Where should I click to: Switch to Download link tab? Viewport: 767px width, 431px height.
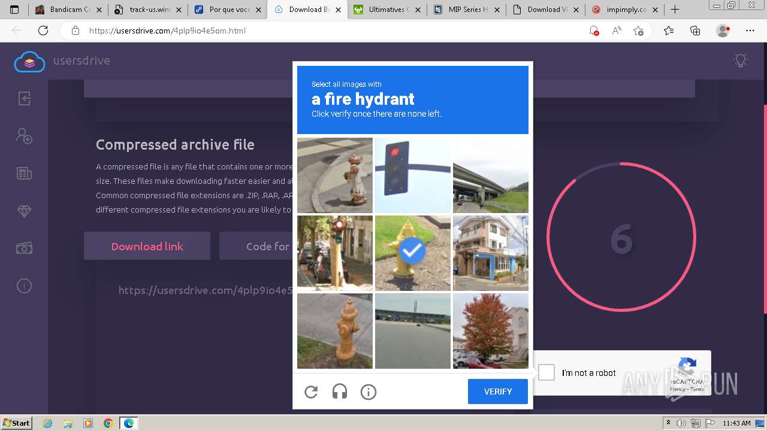click(x=147, y=246)
